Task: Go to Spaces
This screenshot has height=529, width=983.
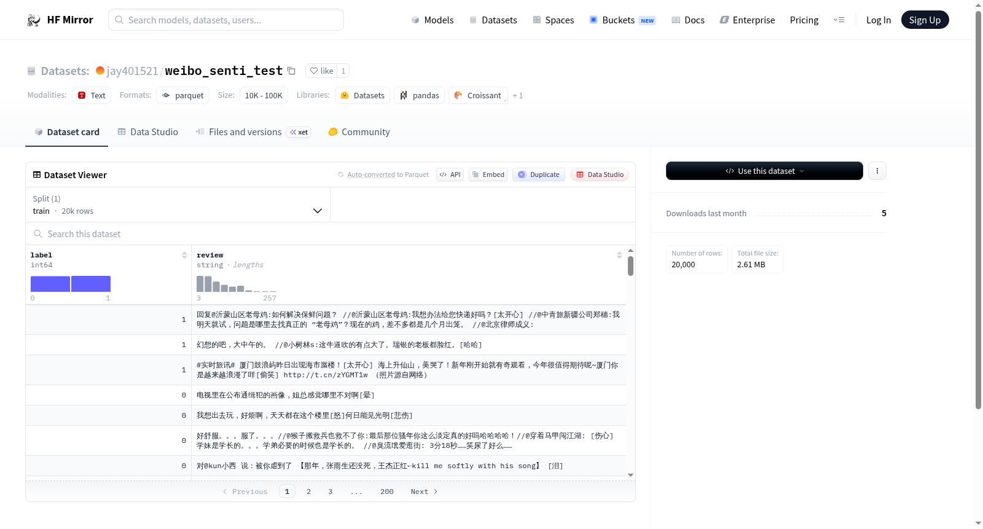Action: (554, 20)
